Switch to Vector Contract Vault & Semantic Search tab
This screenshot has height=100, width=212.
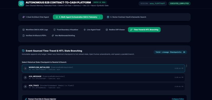[x=127, y=17]
